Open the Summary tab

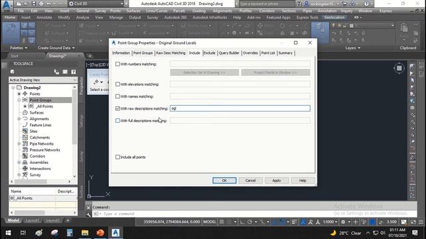[x=286, y=53]
